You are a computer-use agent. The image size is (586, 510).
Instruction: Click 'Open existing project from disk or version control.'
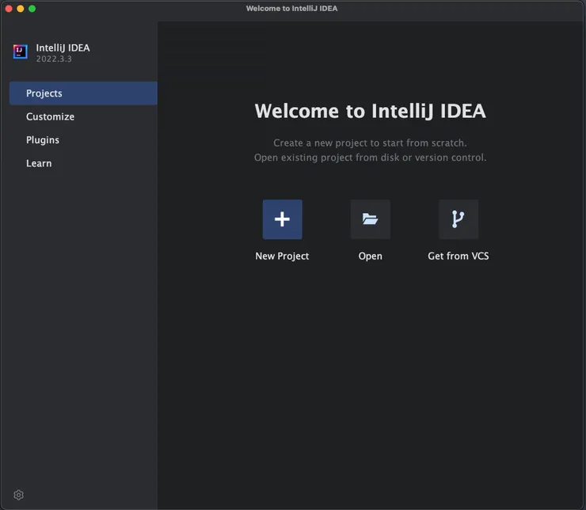pyautogui.click(x=371, y=158)
